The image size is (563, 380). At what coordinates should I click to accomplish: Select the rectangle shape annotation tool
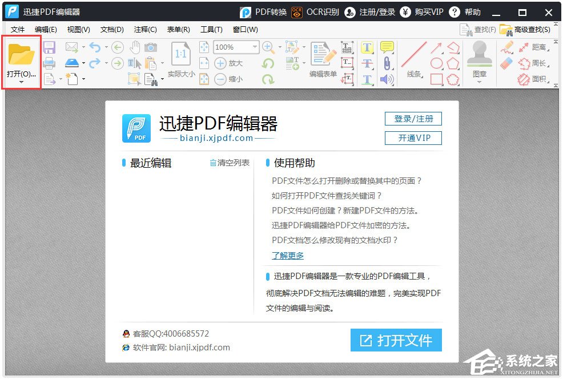[x=436, y=78]
